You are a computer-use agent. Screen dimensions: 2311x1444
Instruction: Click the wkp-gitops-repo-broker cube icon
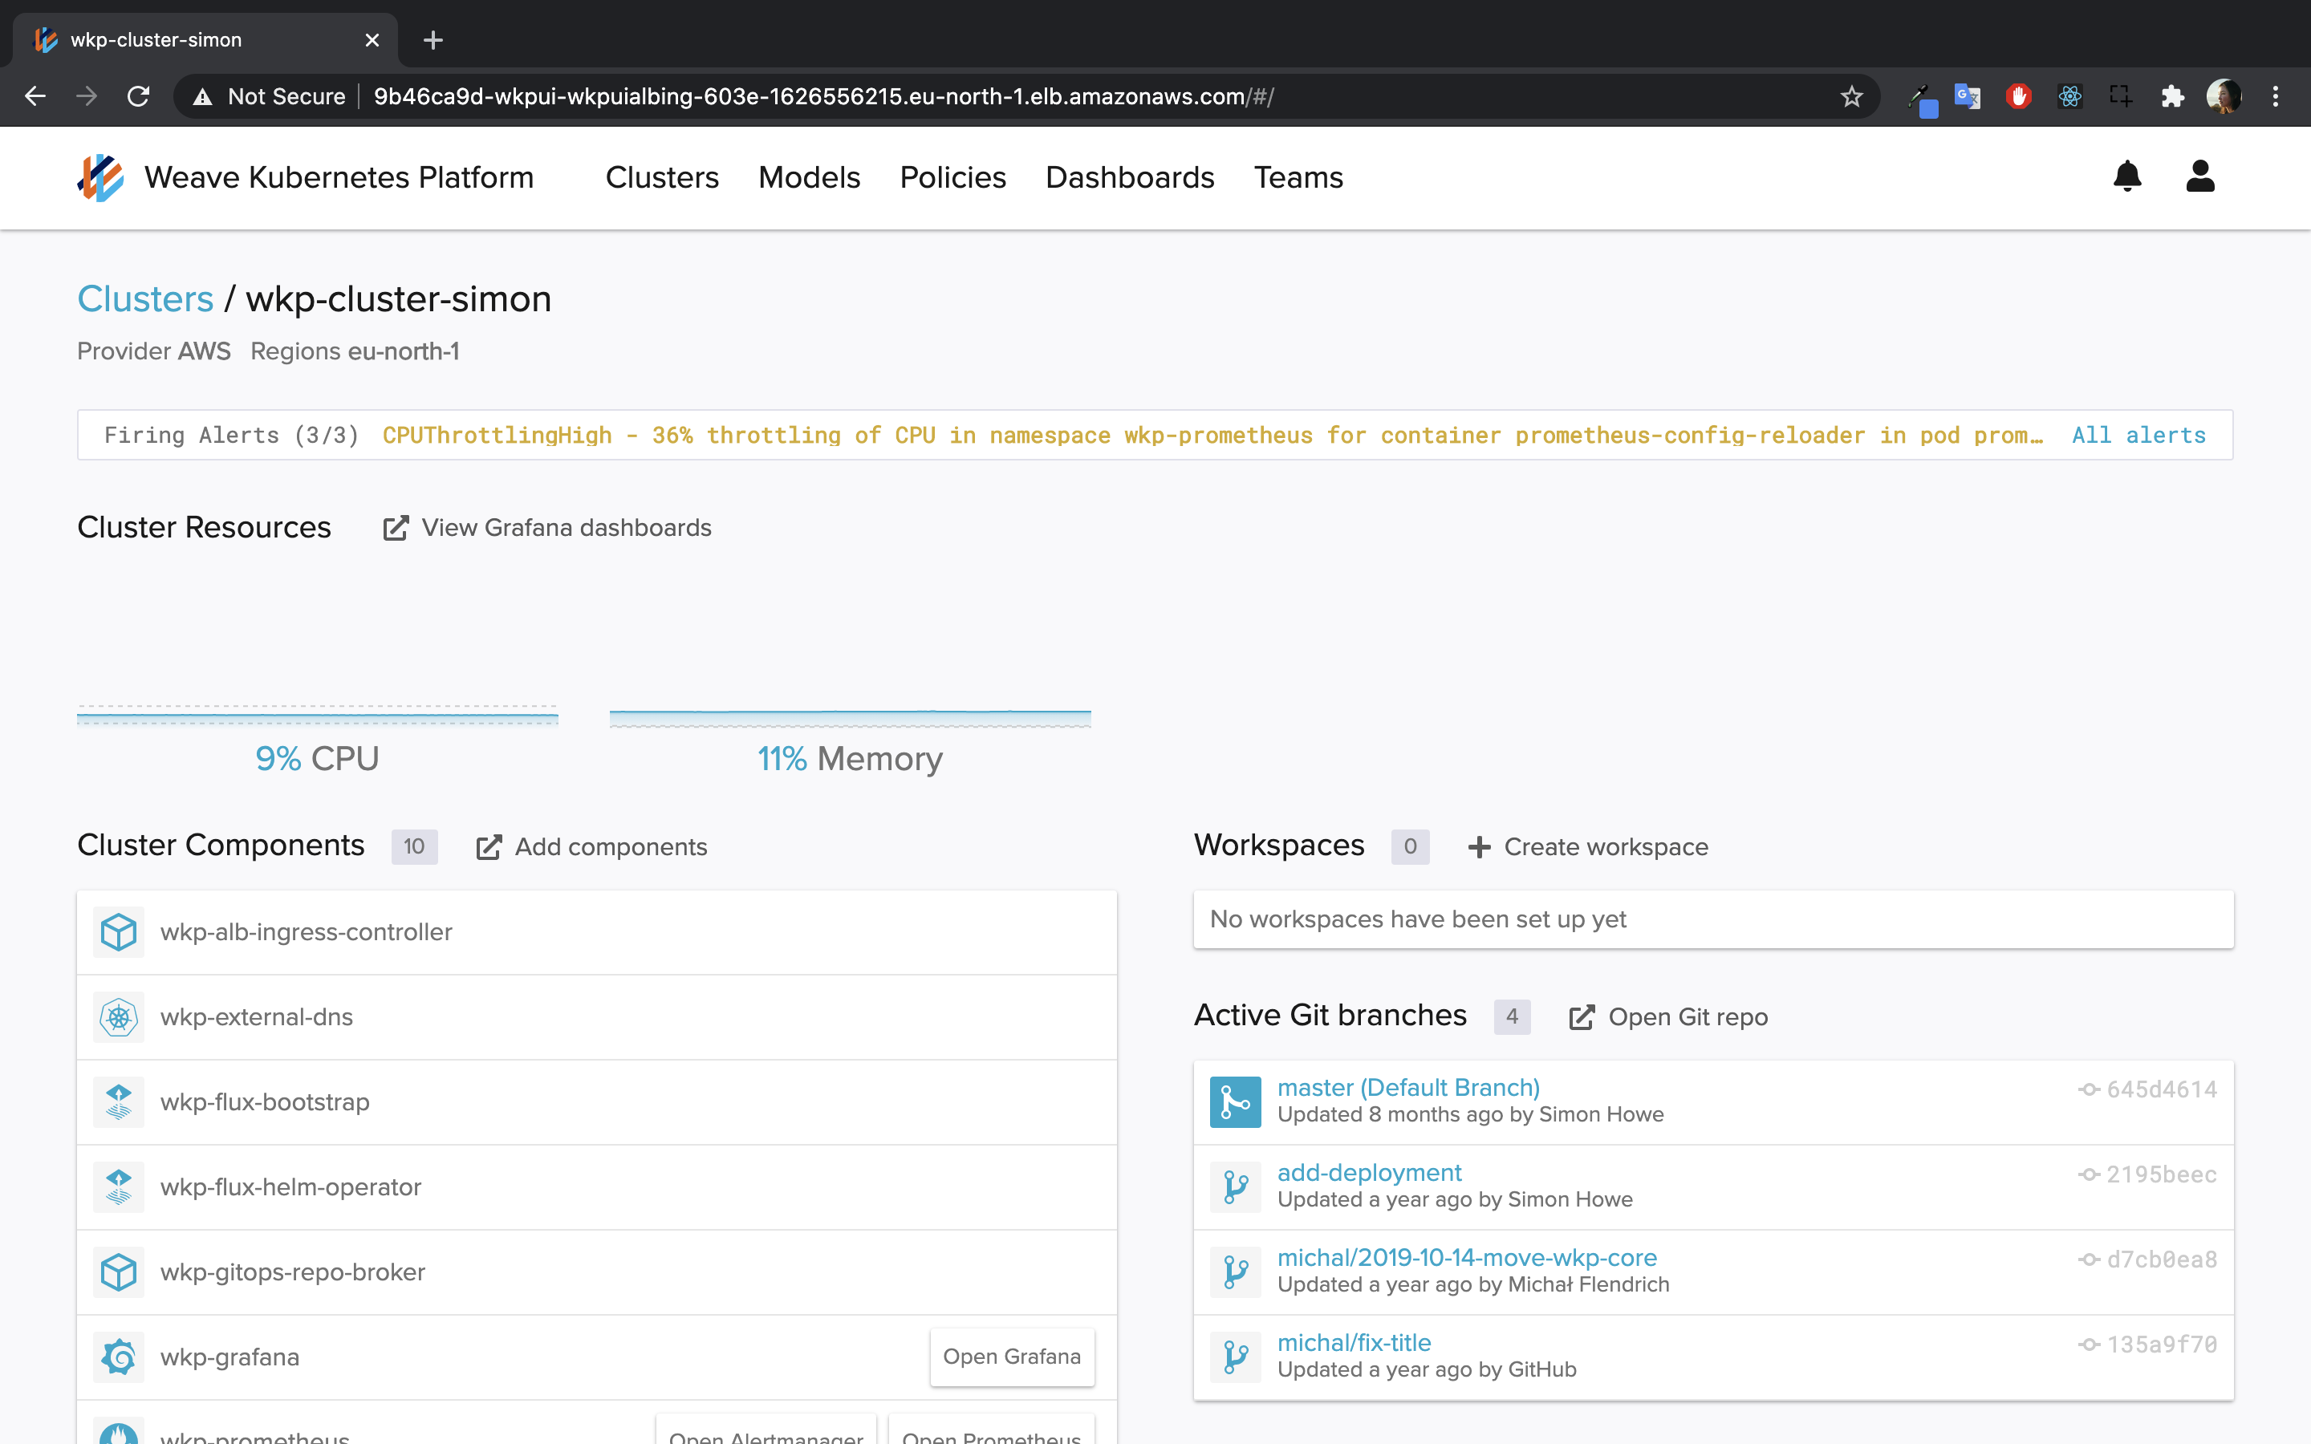[119, 1272]
